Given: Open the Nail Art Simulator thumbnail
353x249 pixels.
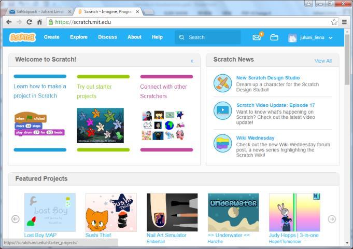Looking at the screenshot, I should [x=172, y=212].
